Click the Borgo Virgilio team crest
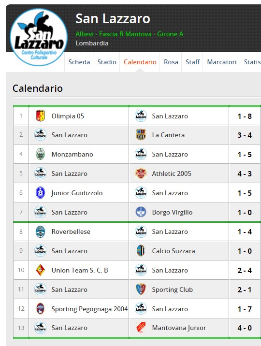Viewport: 261px width, 346px height. pos(141,212)
